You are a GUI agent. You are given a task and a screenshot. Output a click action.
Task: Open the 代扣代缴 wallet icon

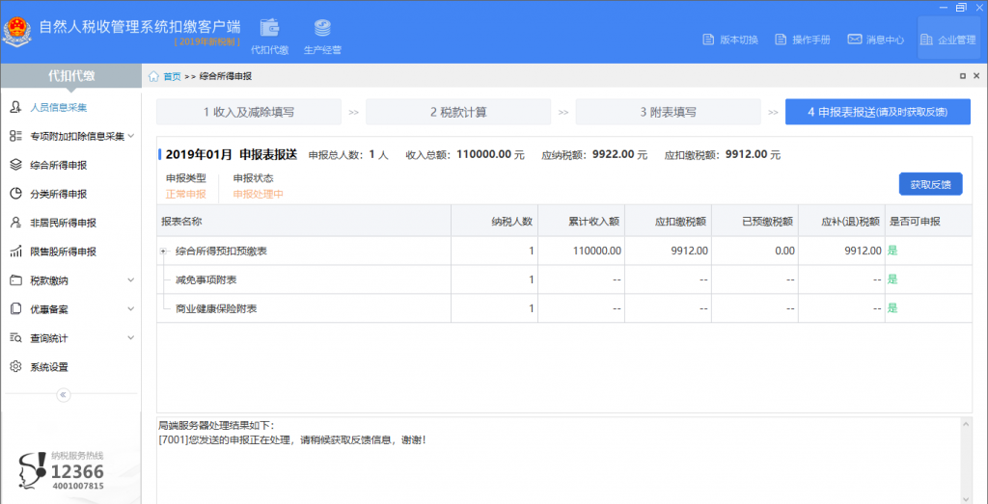coord(270,28)
